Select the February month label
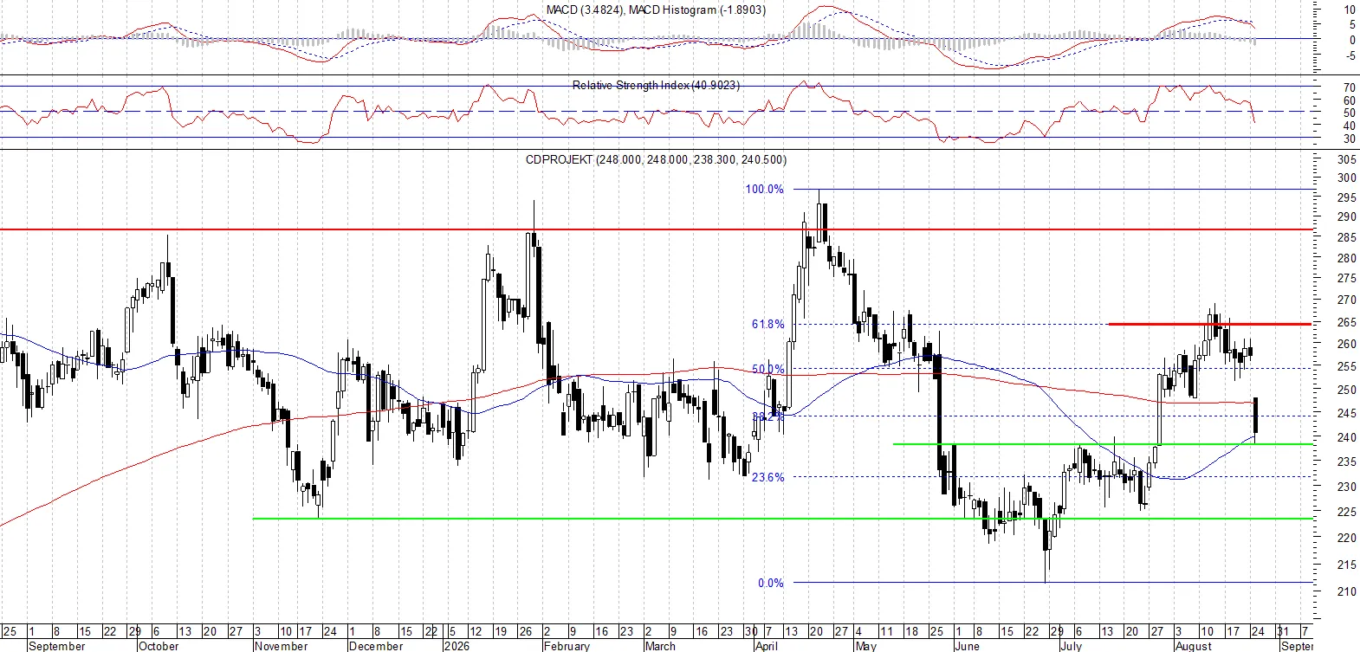 (x=567, y=646)
